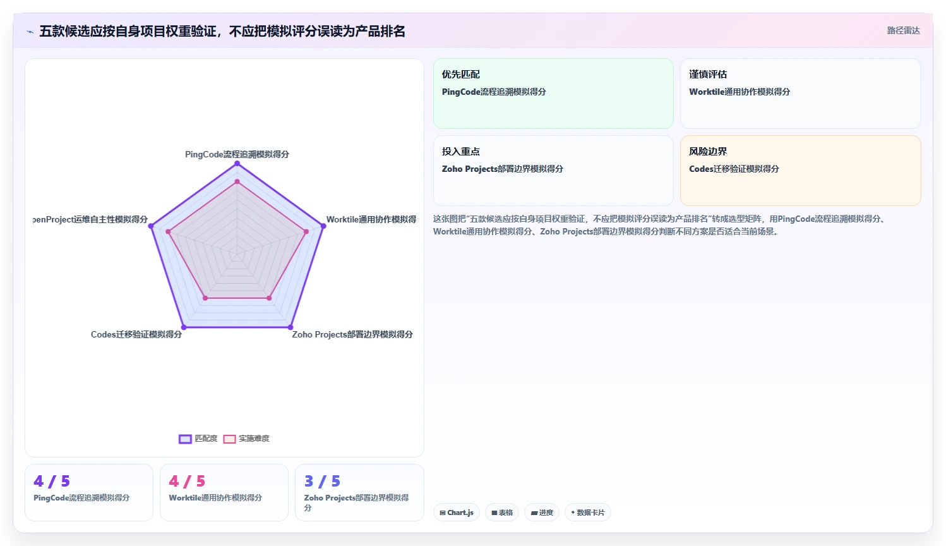Open the 谨慎评估 card
Viewport: 946px width, 546px height.
[800, 94]
